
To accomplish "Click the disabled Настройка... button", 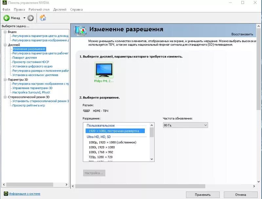I will (94, 173).
